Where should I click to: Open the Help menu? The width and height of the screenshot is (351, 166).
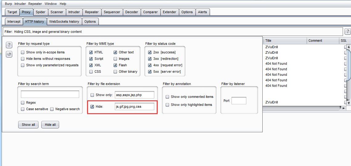[63, 4]
